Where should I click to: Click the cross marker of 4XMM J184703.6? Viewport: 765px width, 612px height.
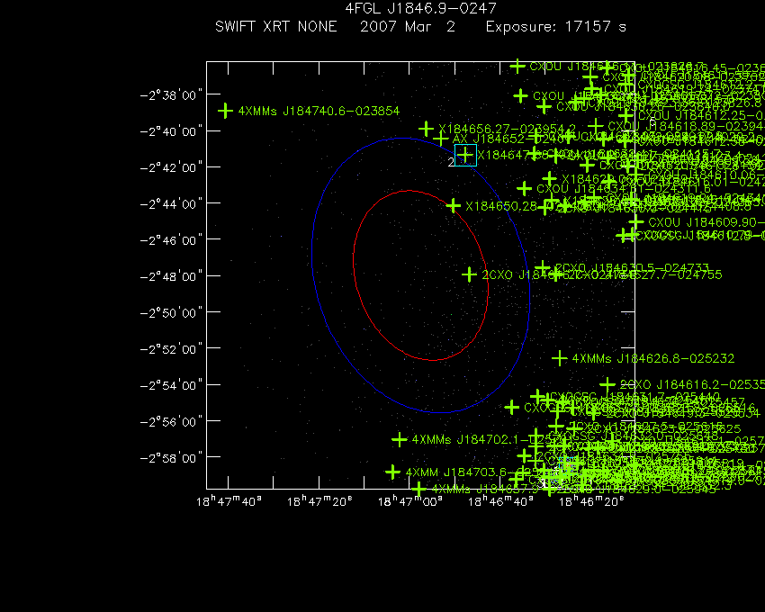click(392, 472)
